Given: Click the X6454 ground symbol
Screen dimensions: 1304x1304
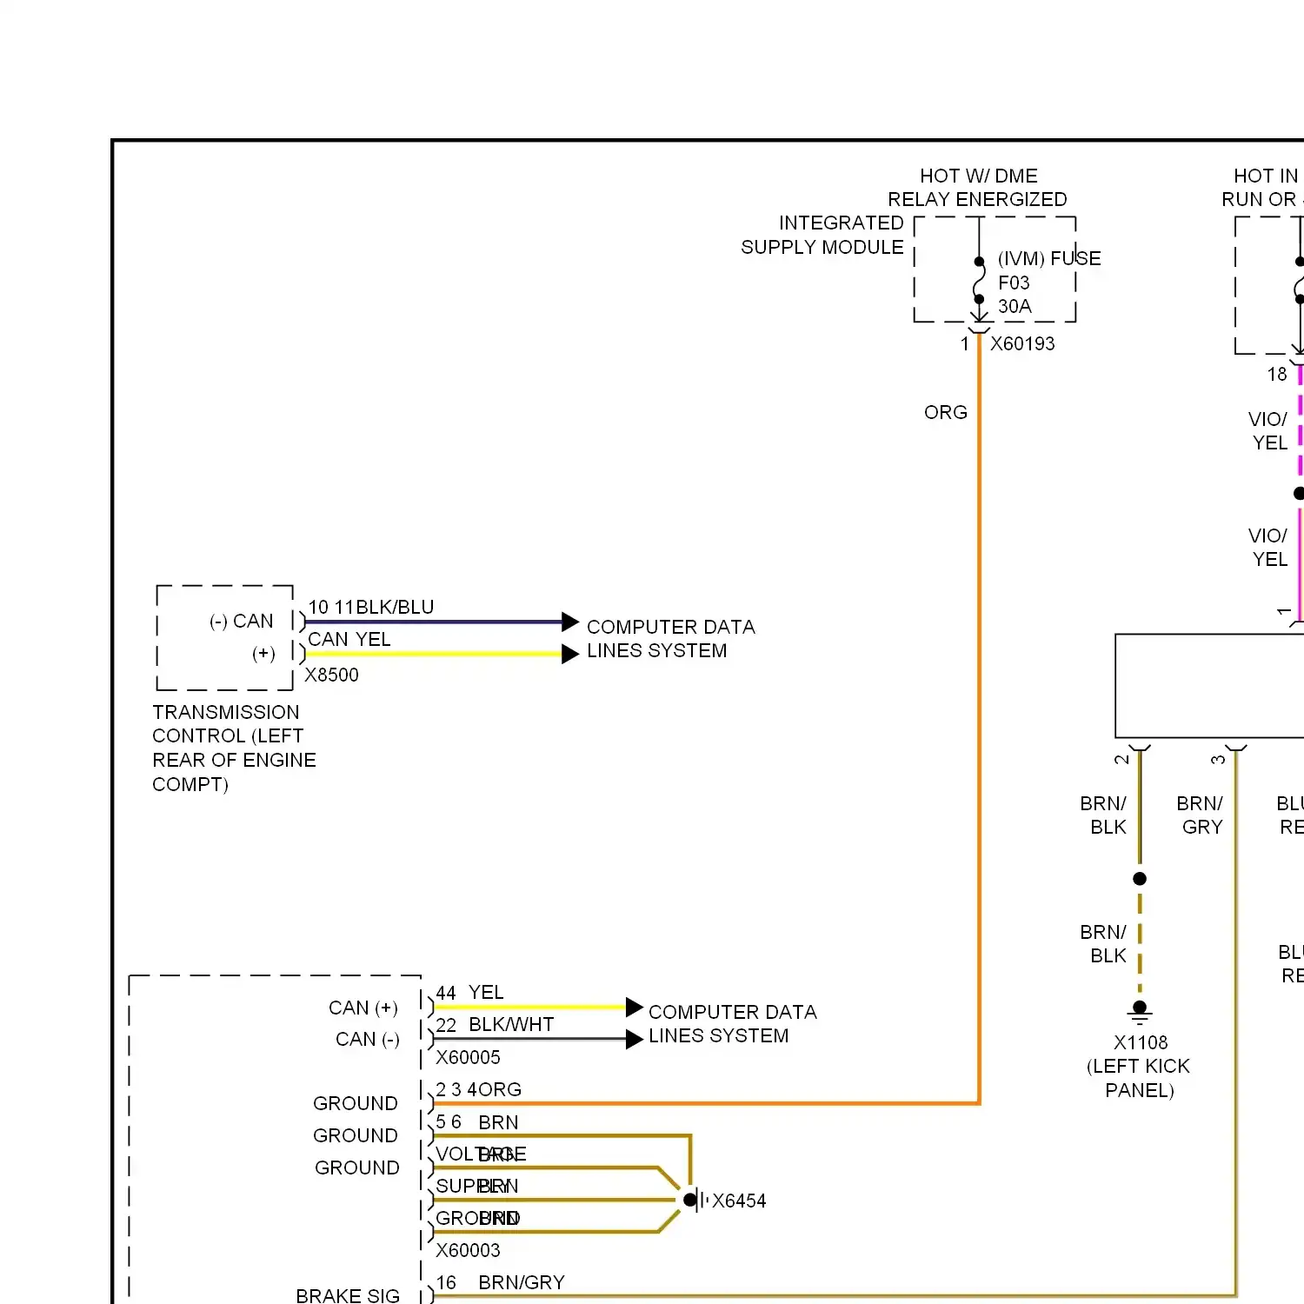Looking at the screenshot, I should (696, 1200).
